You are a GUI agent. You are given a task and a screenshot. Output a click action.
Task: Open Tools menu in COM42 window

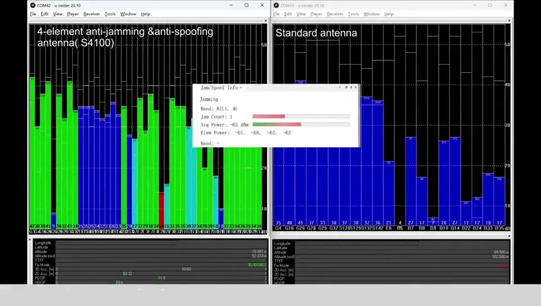click(110, 14)
